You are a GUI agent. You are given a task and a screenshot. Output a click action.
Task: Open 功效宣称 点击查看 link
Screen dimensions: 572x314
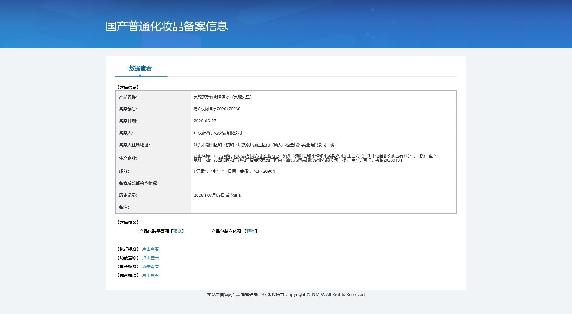[151, 258]
